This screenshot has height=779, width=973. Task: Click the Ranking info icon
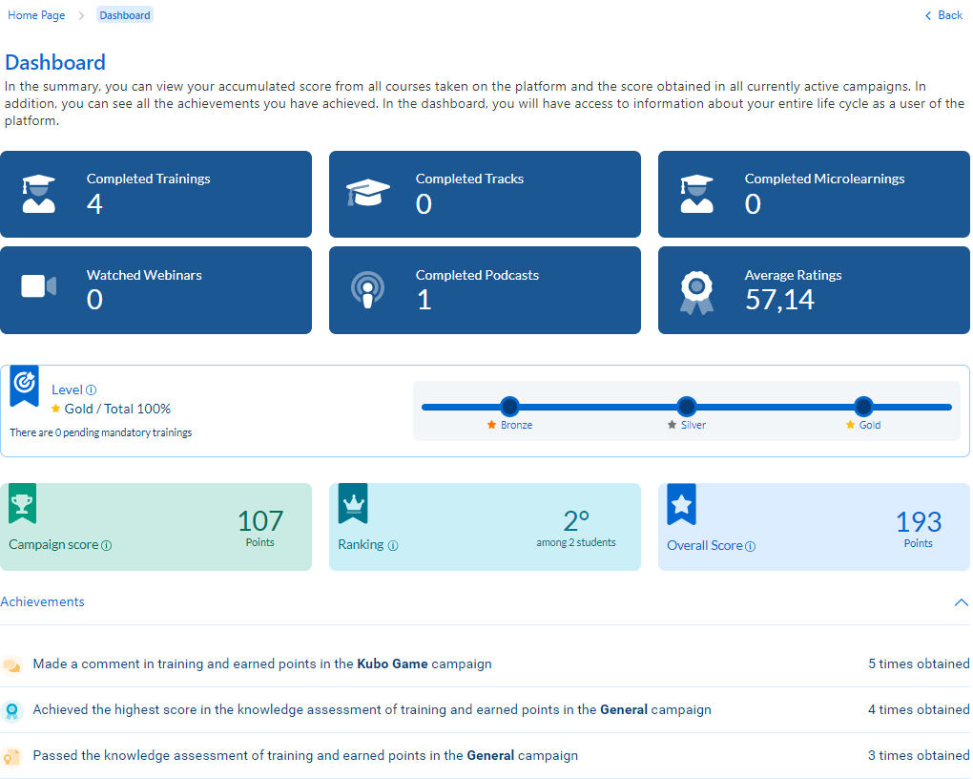coord(393,545)
